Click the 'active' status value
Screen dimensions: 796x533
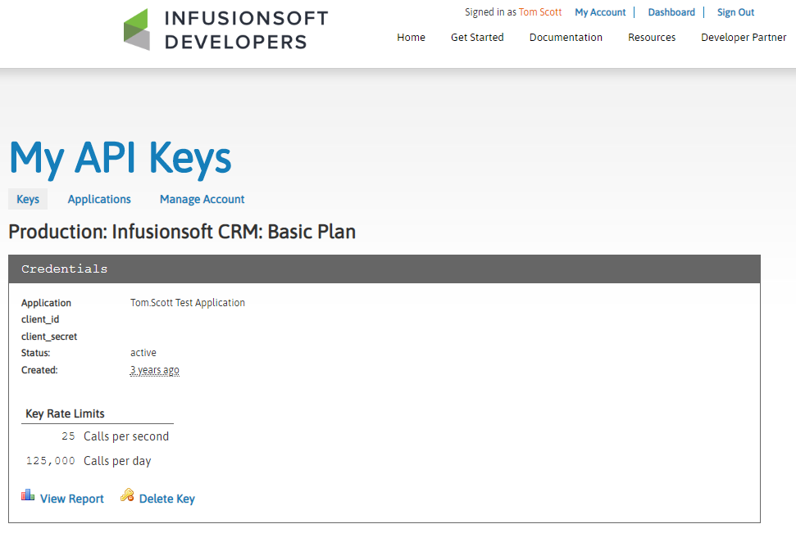[143, 352]
